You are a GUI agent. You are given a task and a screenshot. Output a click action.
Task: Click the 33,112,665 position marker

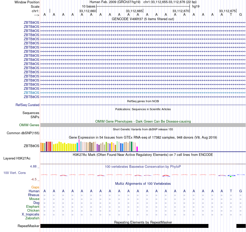(134, 11)
